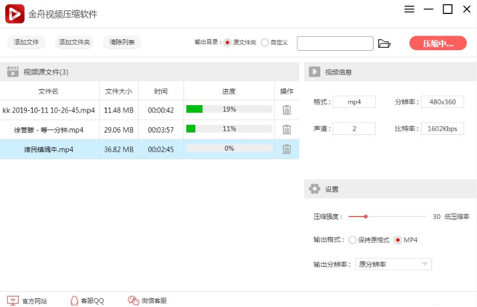Adjust the 压缩强度 slider handle
This screenshot has width=477, height=307.
coord(366,217)
